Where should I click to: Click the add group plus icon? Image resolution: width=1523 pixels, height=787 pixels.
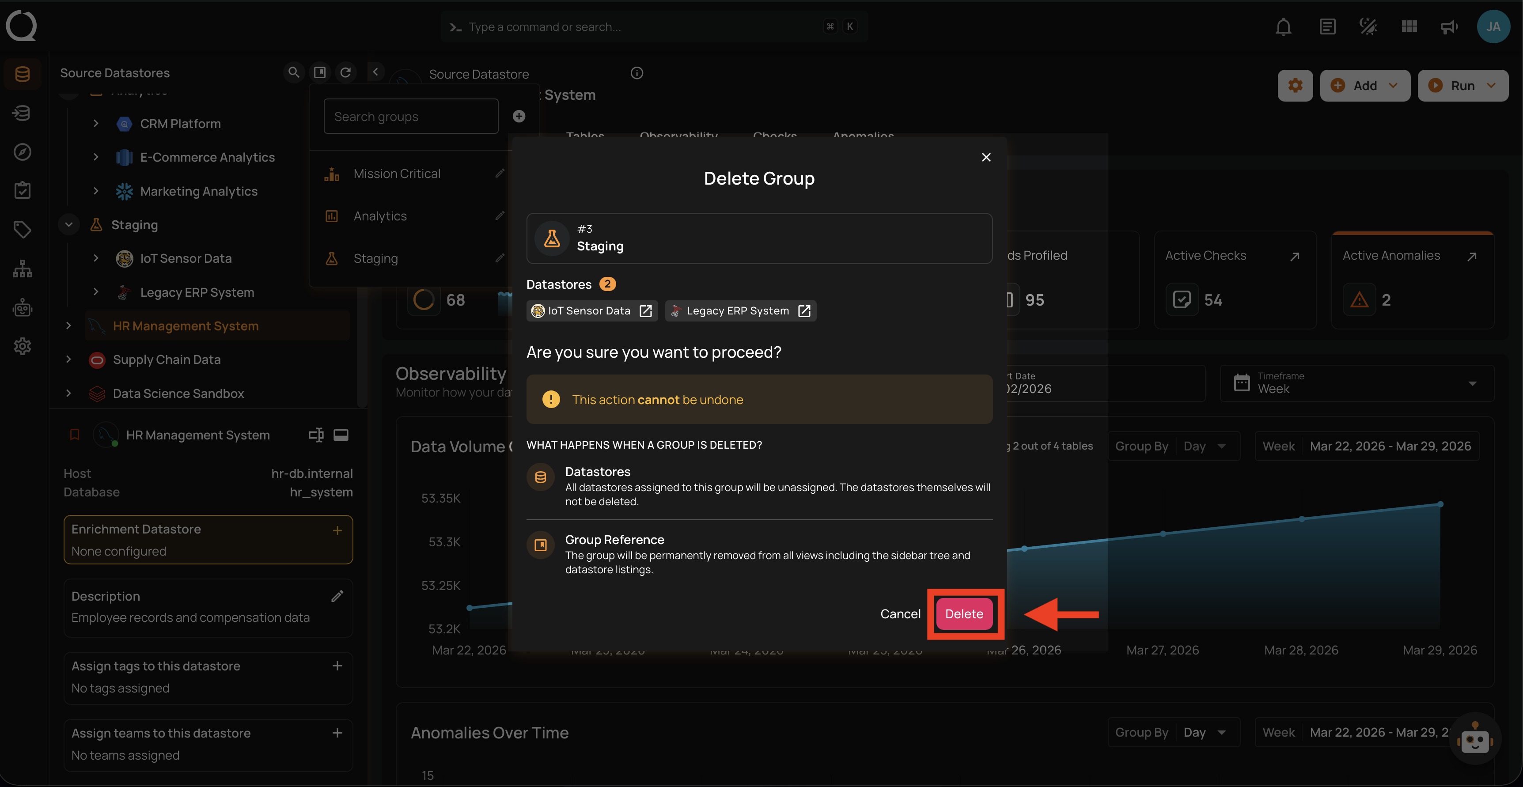[519, 117]
